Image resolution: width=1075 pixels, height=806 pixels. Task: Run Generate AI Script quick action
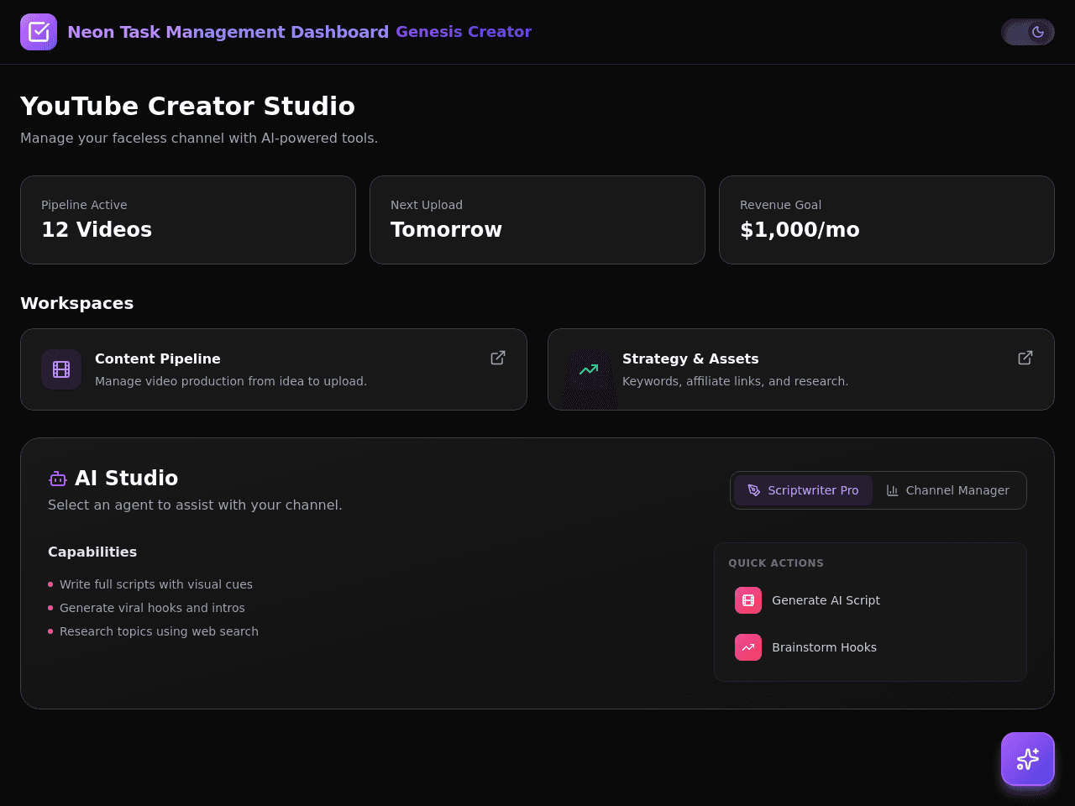pos(870,600)
